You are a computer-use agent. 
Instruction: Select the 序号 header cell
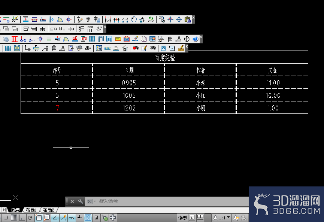(x=57, y=70)
